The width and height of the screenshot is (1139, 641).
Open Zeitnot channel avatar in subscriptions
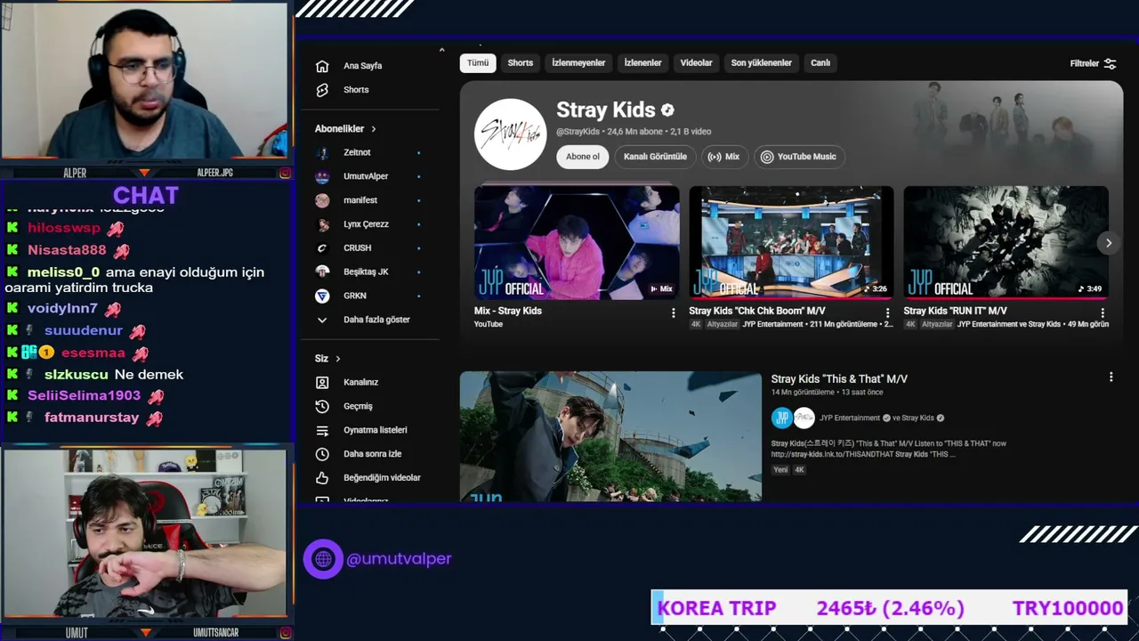[322, 152]
